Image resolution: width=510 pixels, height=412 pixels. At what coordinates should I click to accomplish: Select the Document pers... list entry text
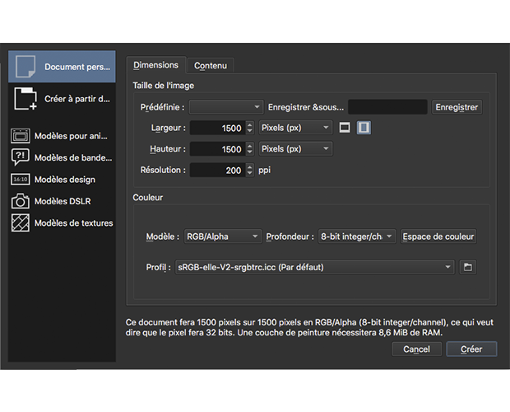click(77, 67)
